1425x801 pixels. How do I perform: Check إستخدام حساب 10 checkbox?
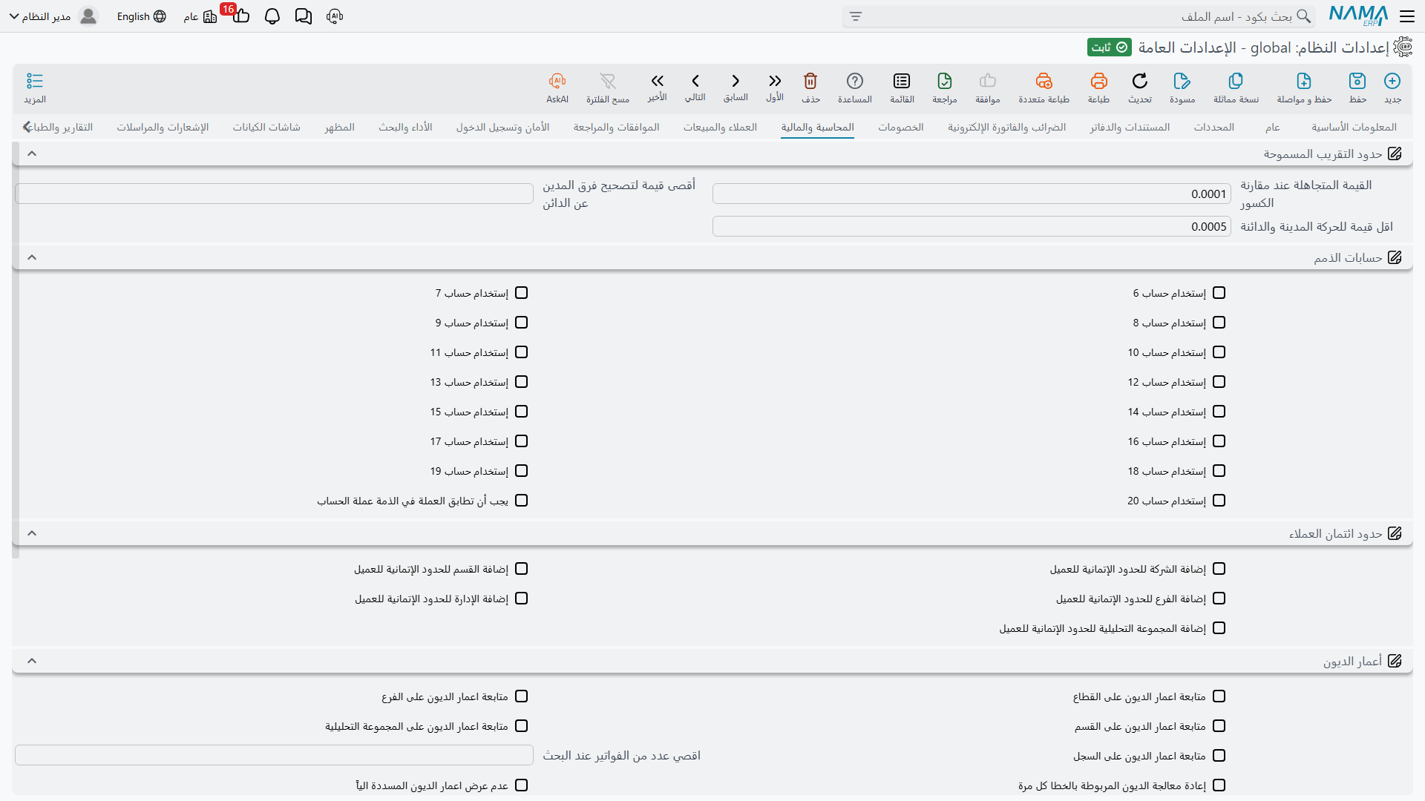click(1219, 352)
